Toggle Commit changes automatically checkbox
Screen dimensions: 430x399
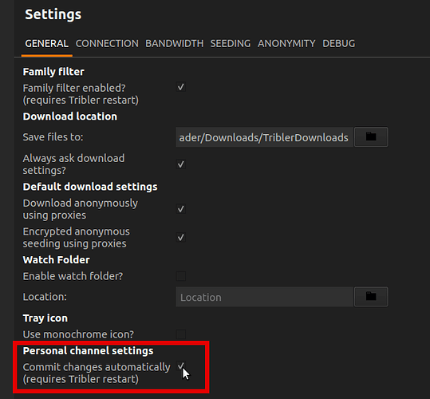click(x=181, y=366)
